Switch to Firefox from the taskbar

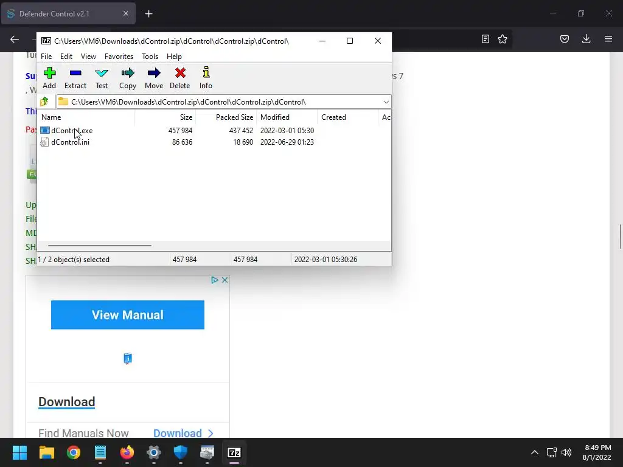pos(127,452)
